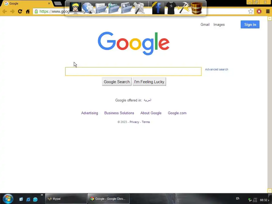Viewport: 272px width, 204px height.
Task: Launch the first quick launch icon
Action: pyautogui.click(x=21, y=199)
